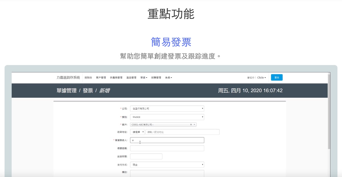
Task: Click the delivery address text field
Action: 182,132
